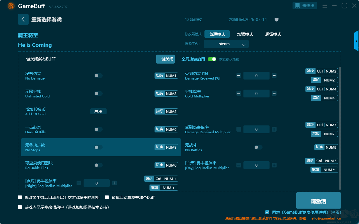Check the show in-game cheat menu box
Screen dimensions: 359x224
coord(20,207)
